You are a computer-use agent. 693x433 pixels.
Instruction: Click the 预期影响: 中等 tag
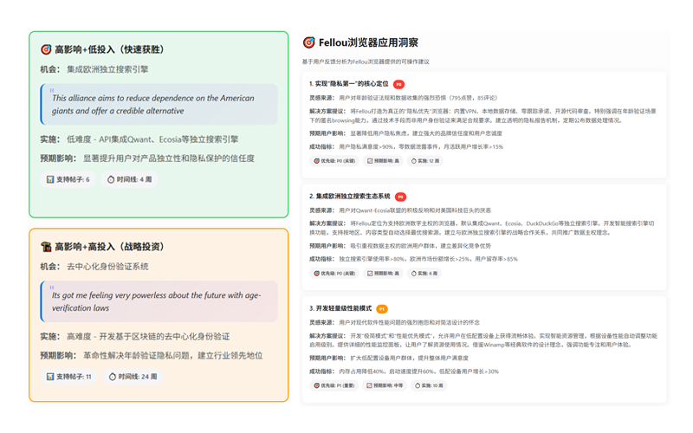(385, 385)
